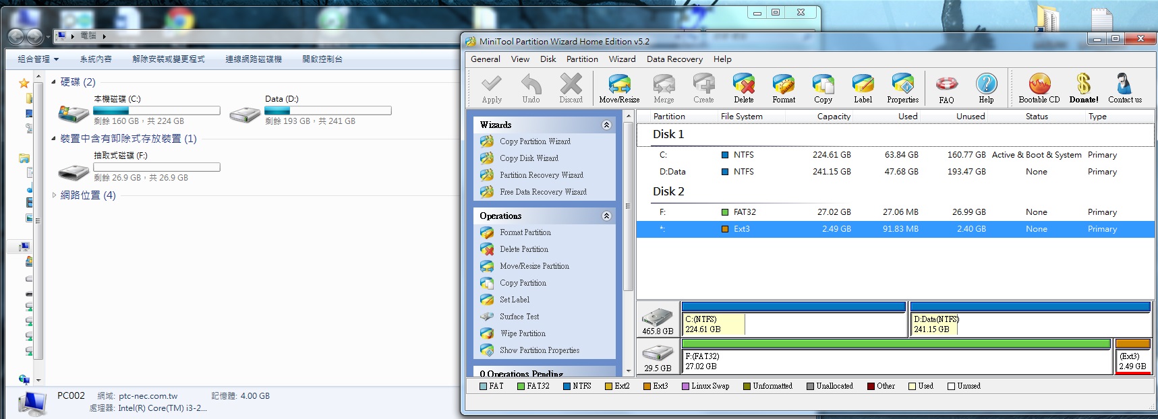Click the Help question mark icon

[x=986, y=88]
